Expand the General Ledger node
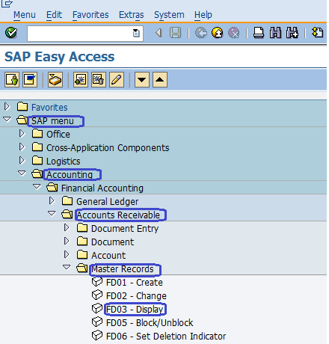Viewport: 329px width, 344px height. [x=52, y=200]
